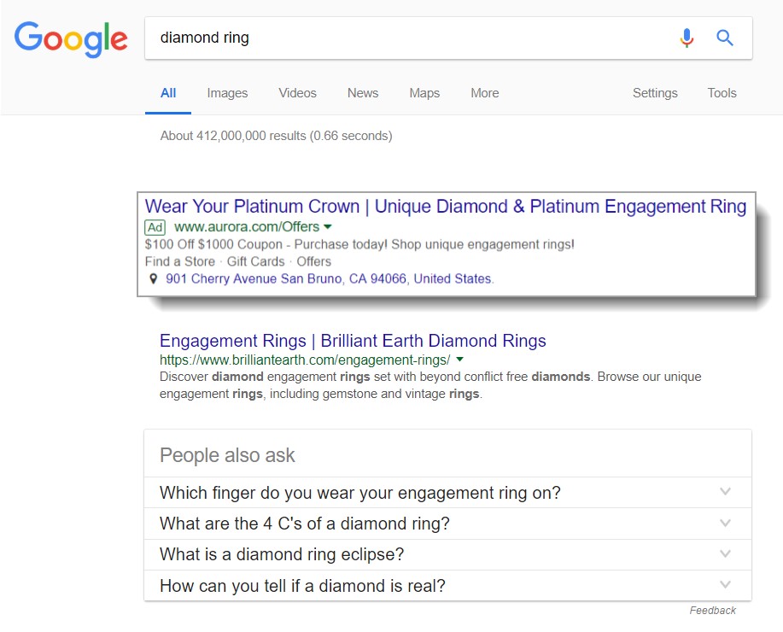Open the Settings menu
Screen dimensions: 783x632
[x=655, y=93]
